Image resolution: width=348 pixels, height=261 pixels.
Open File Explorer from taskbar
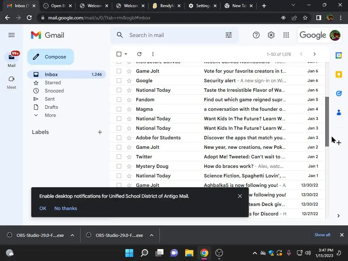click(189, 253)
